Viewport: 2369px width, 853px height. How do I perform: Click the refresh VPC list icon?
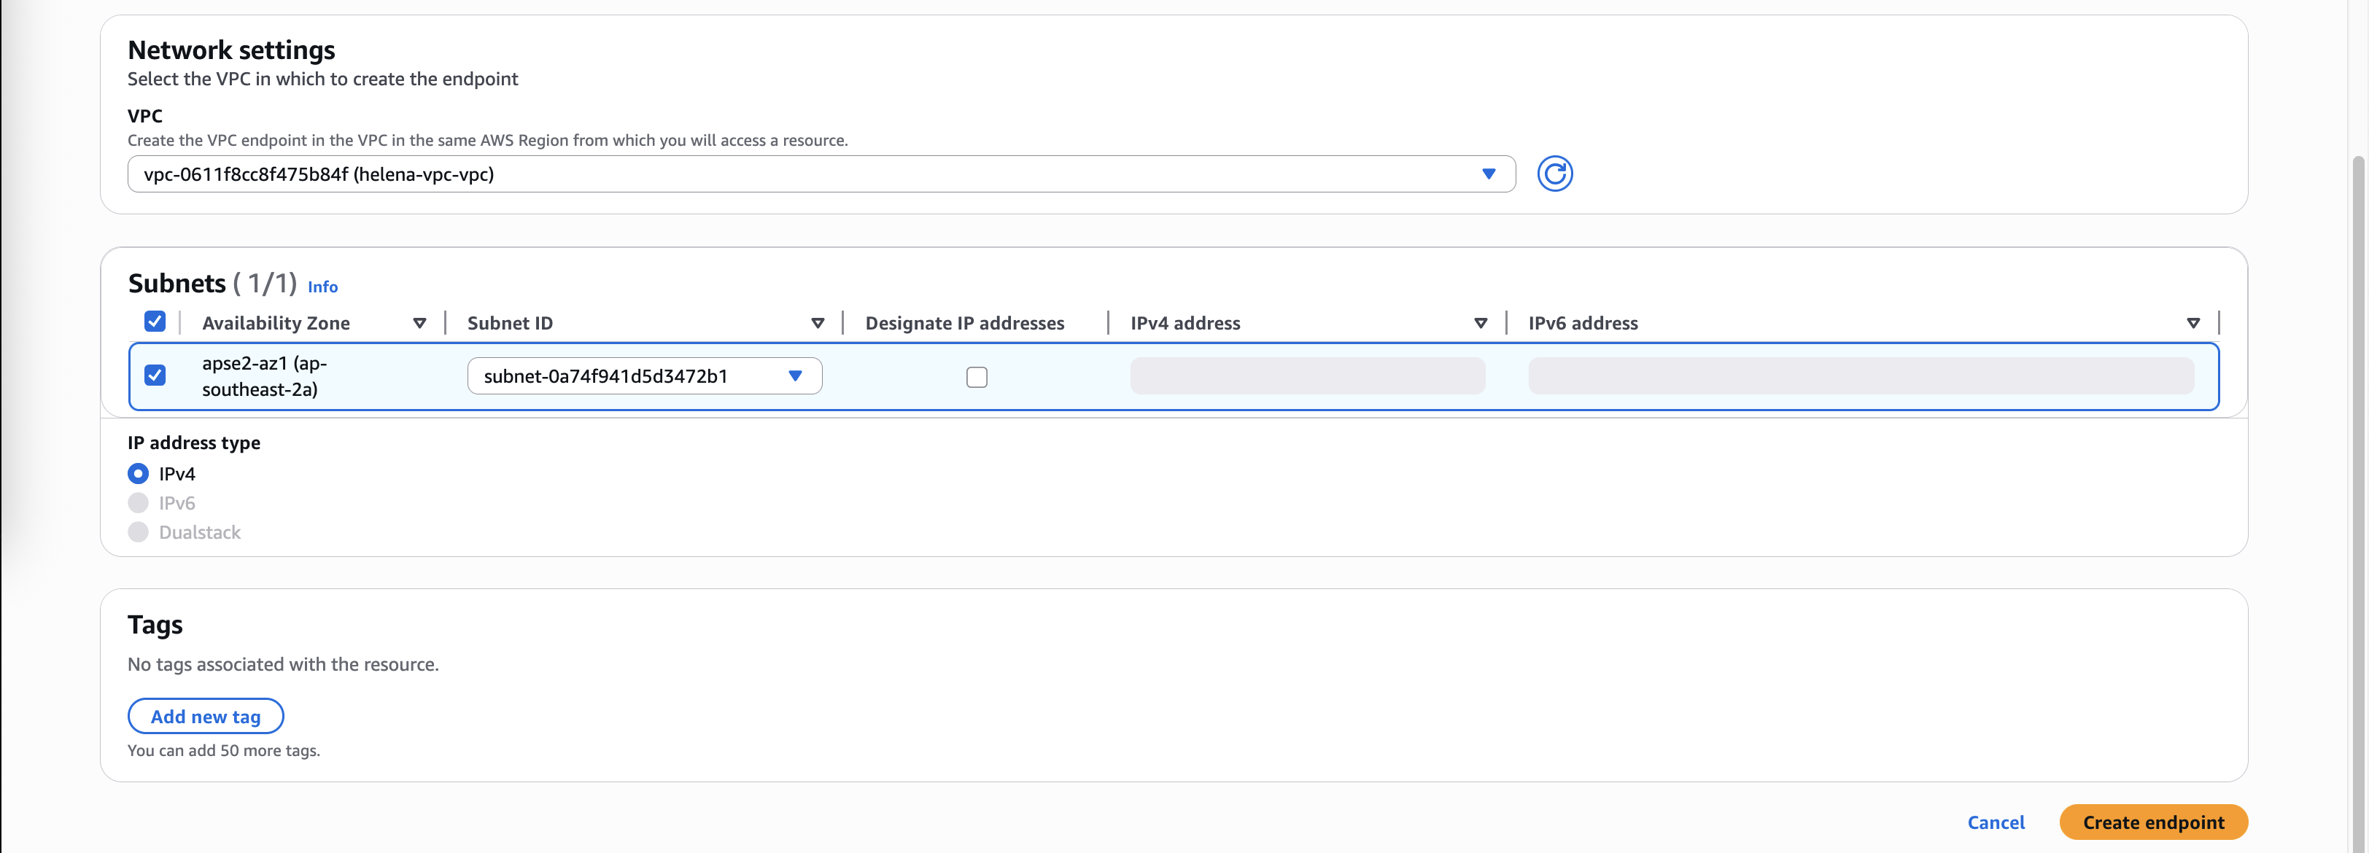(1554, 174)
